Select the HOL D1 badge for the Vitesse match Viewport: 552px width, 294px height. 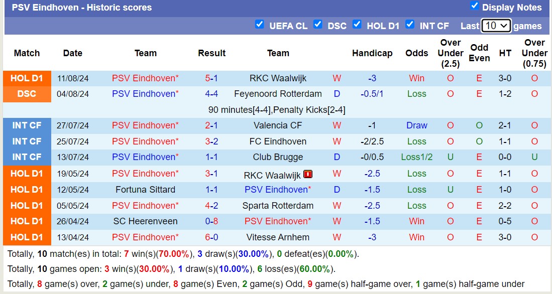(27, 237)
